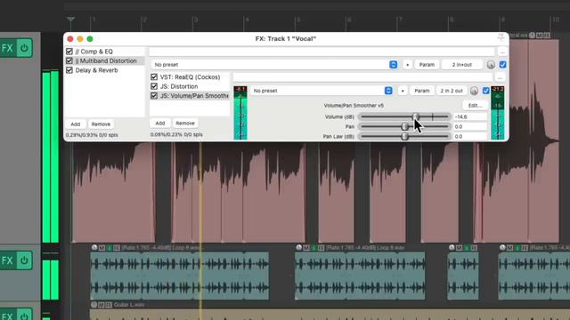Click the Volume (dB) slider handle
Image resolution: width=570 pixels, height=320 pixels.
tap(416, 116)
